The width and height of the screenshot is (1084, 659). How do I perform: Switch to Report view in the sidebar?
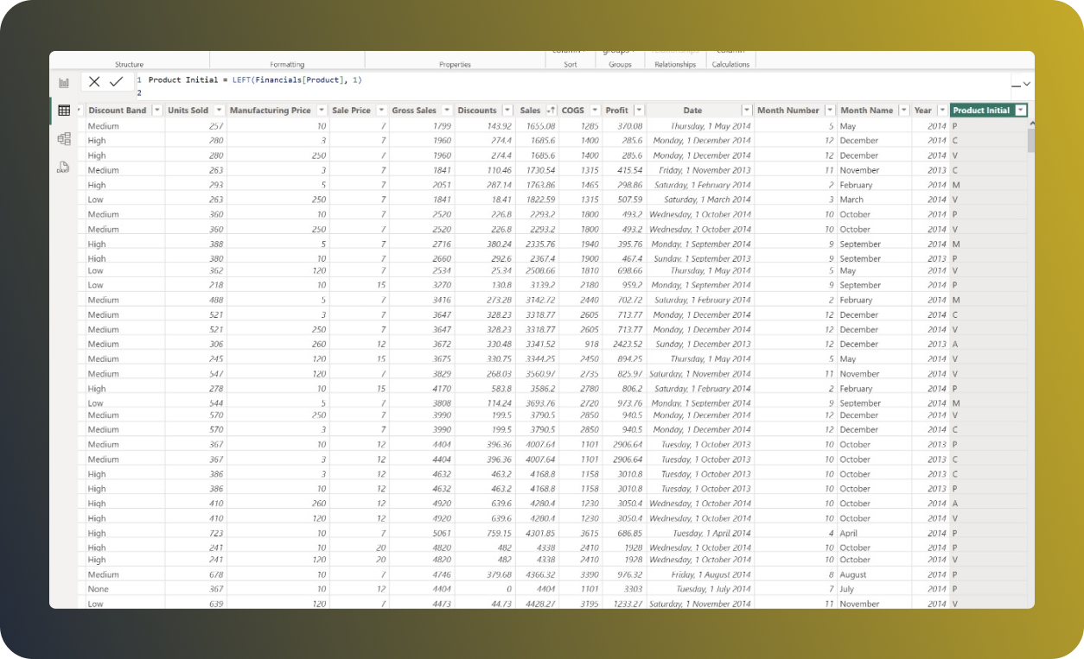pos(64,83)
